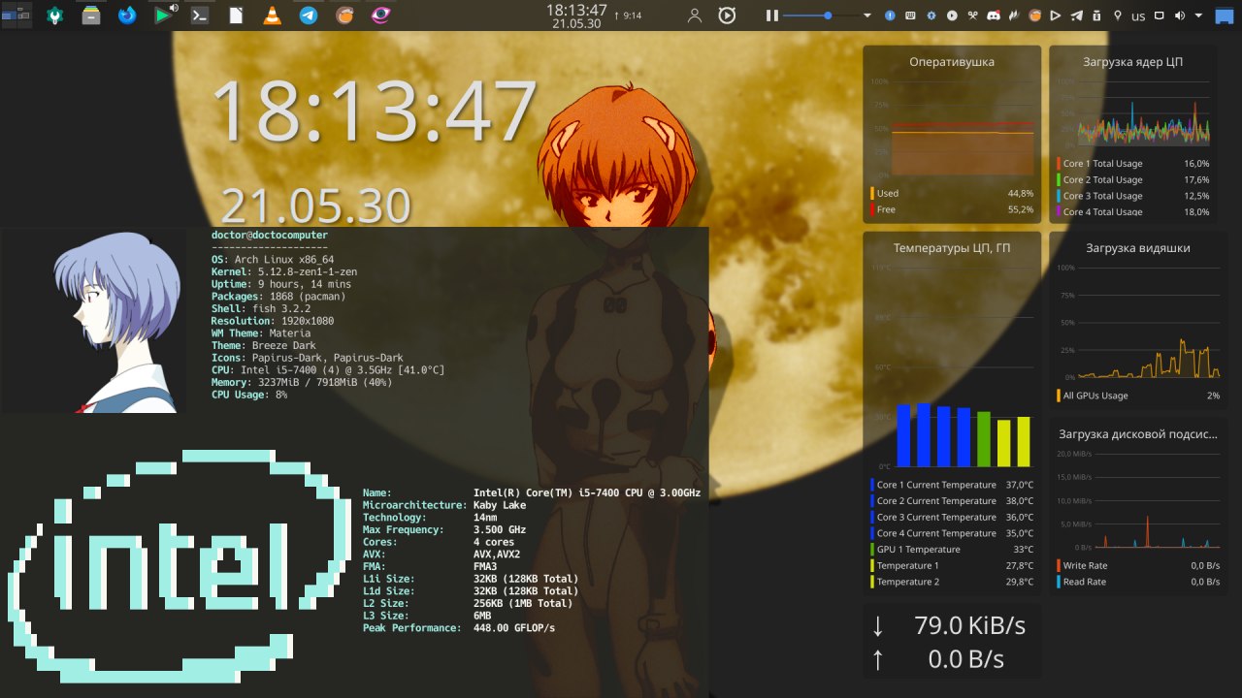Click the Температуры ЦП, ГП widget title

pos(952,248)
